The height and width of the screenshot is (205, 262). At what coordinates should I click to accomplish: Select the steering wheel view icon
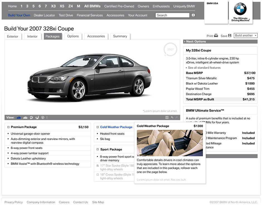(x=43, y=118)
